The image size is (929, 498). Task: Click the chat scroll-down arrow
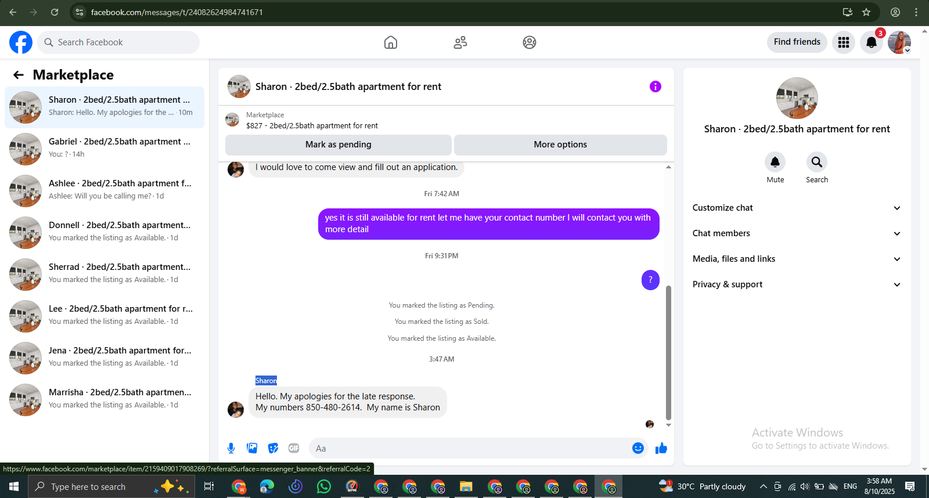point(668,425)
